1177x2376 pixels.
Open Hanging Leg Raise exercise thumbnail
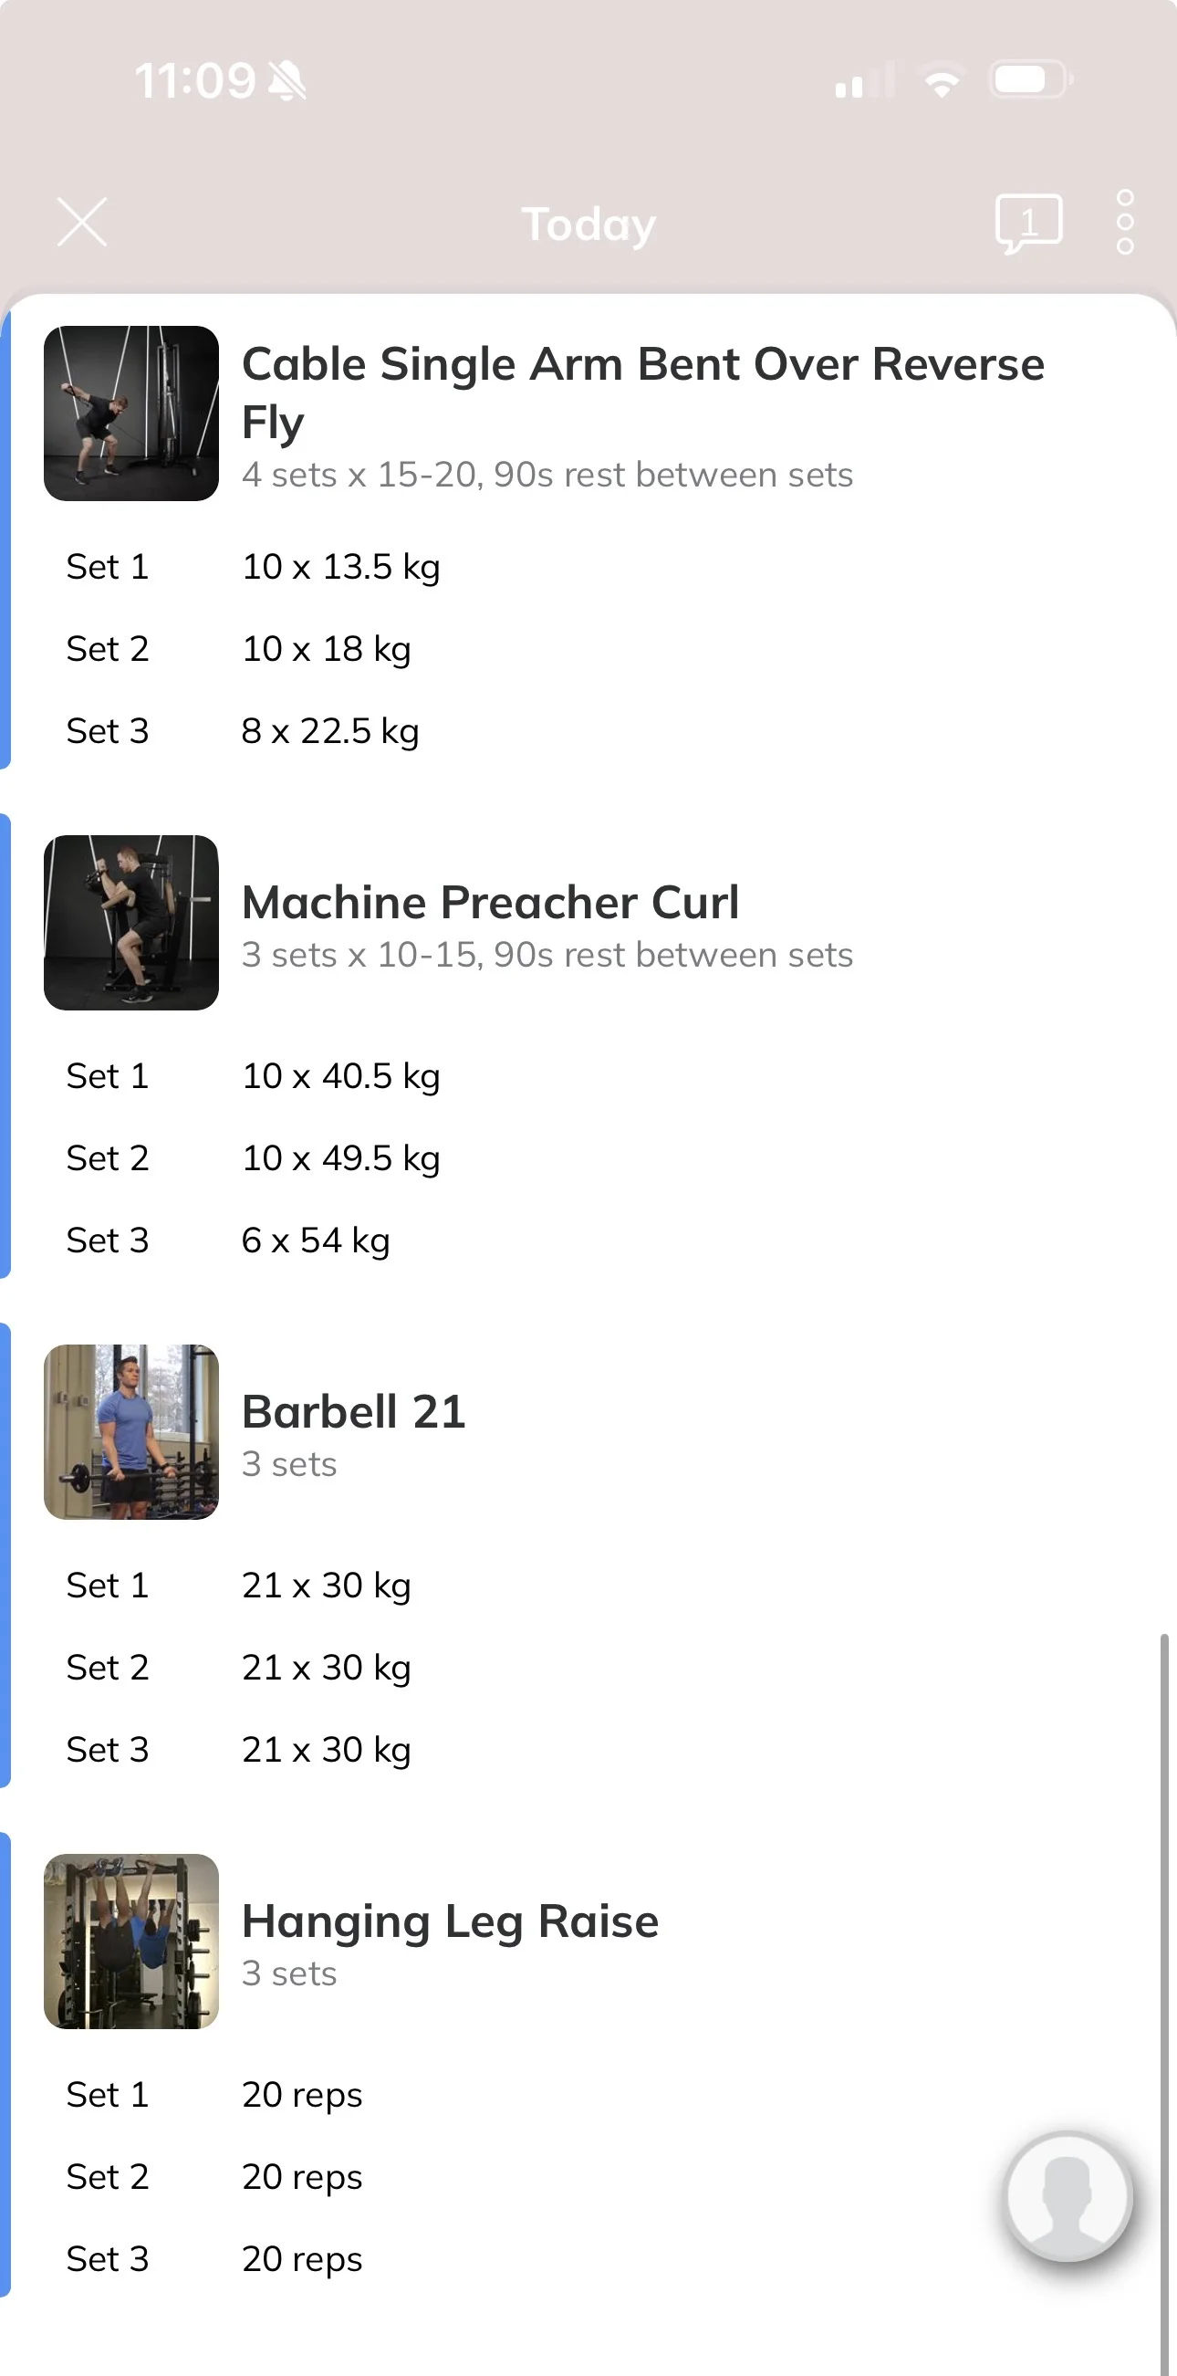(130, 1941)
